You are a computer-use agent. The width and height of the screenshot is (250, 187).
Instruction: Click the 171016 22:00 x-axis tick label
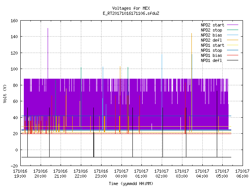click(80, 174)
